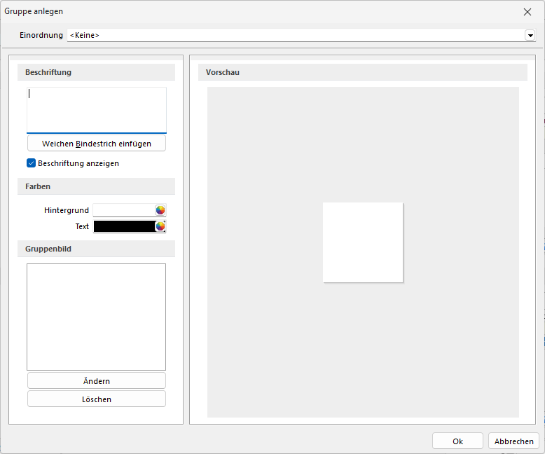Click the black Text color swatch
Screen dimensions: 545x454
(x=124, y=226)
